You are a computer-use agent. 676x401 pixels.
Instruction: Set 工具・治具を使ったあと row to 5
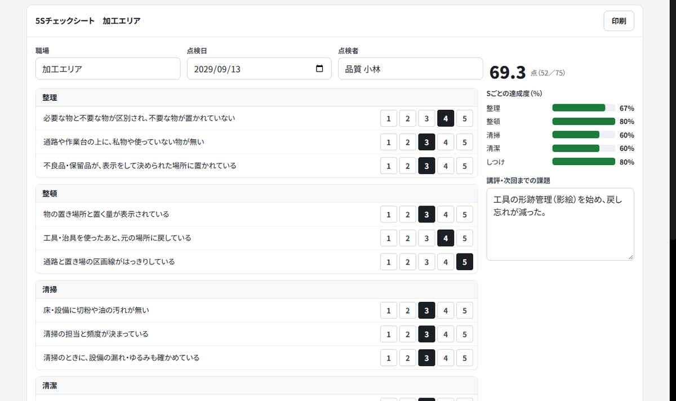tap(464, 238)
